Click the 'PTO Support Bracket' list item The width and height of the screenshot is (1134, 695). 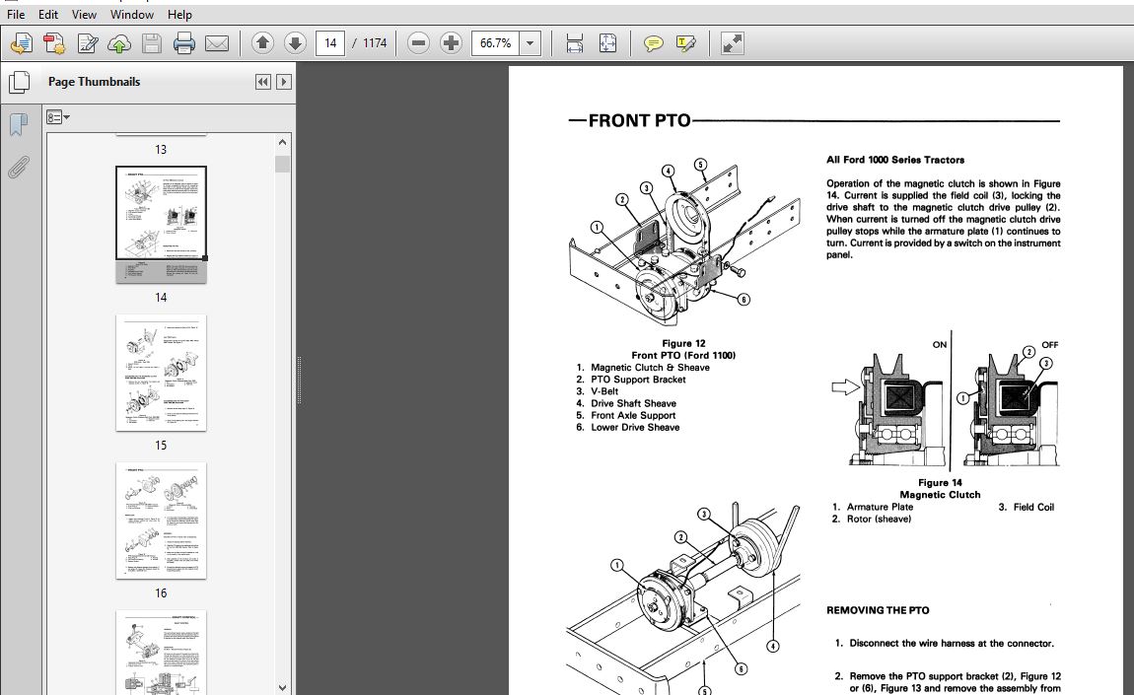pos(638,379)
